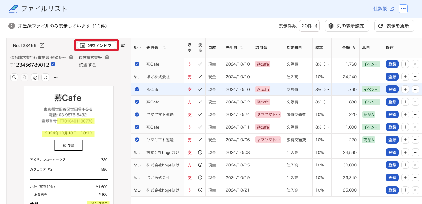Sort by 発行元 column
The height and width of the screenshot is (204, 422).
165,48
